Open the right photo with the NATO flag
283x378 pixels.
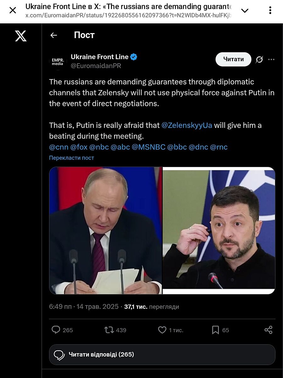tap(219, 230)
